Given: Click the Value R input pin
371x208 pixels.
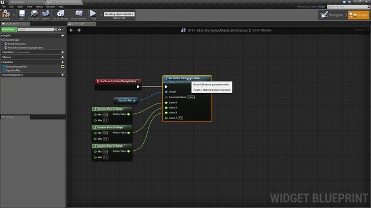Looking at the screenshot, I should click(166, 103).
